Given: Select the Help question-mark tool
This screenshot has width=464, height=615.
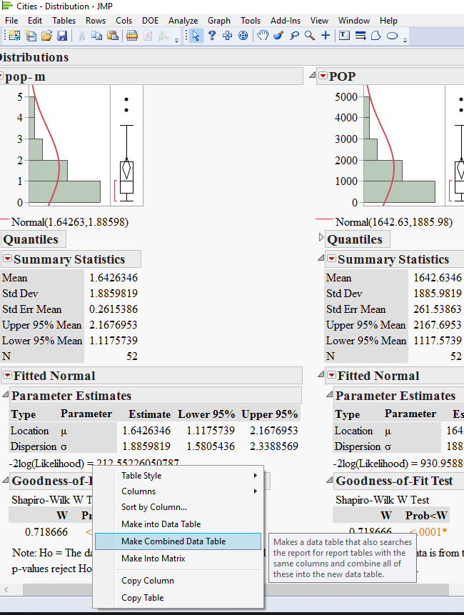Looking at the screenshot, I should pyautogui.click(x=212, y=36).
